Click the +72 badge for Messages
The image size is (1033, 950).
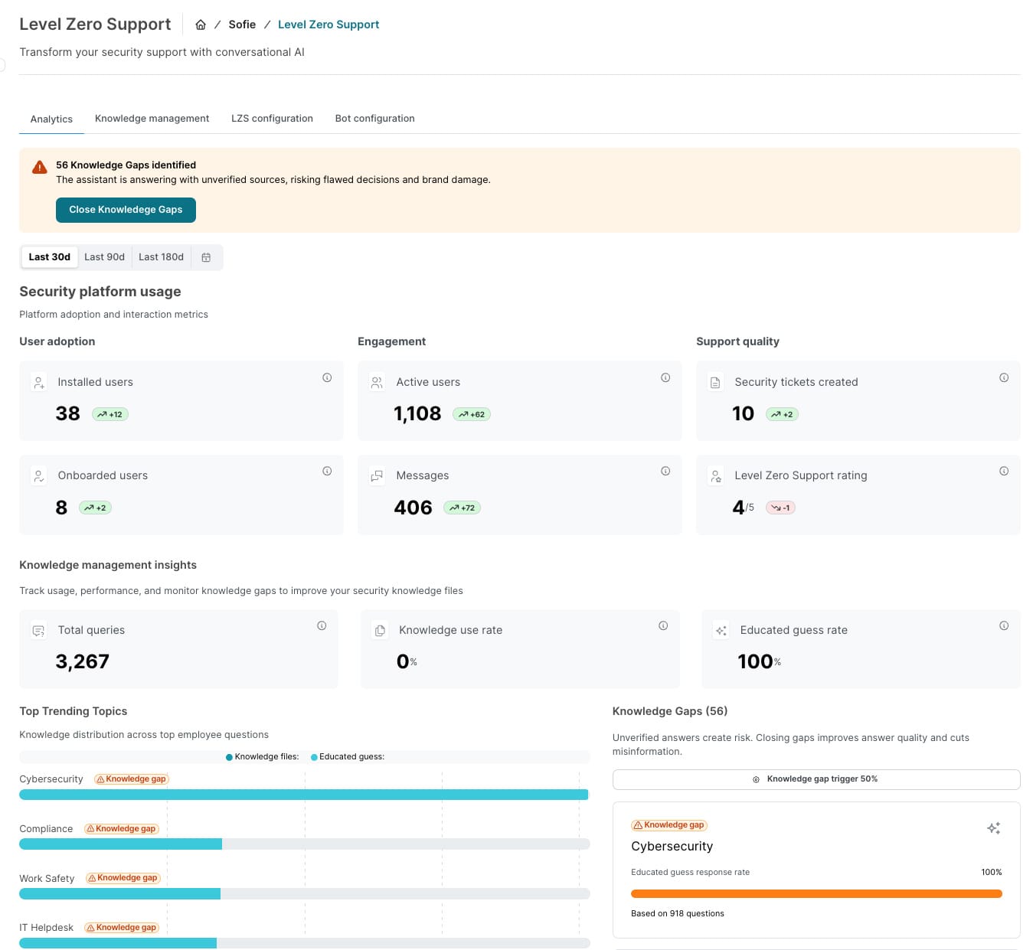click(462, 508)
